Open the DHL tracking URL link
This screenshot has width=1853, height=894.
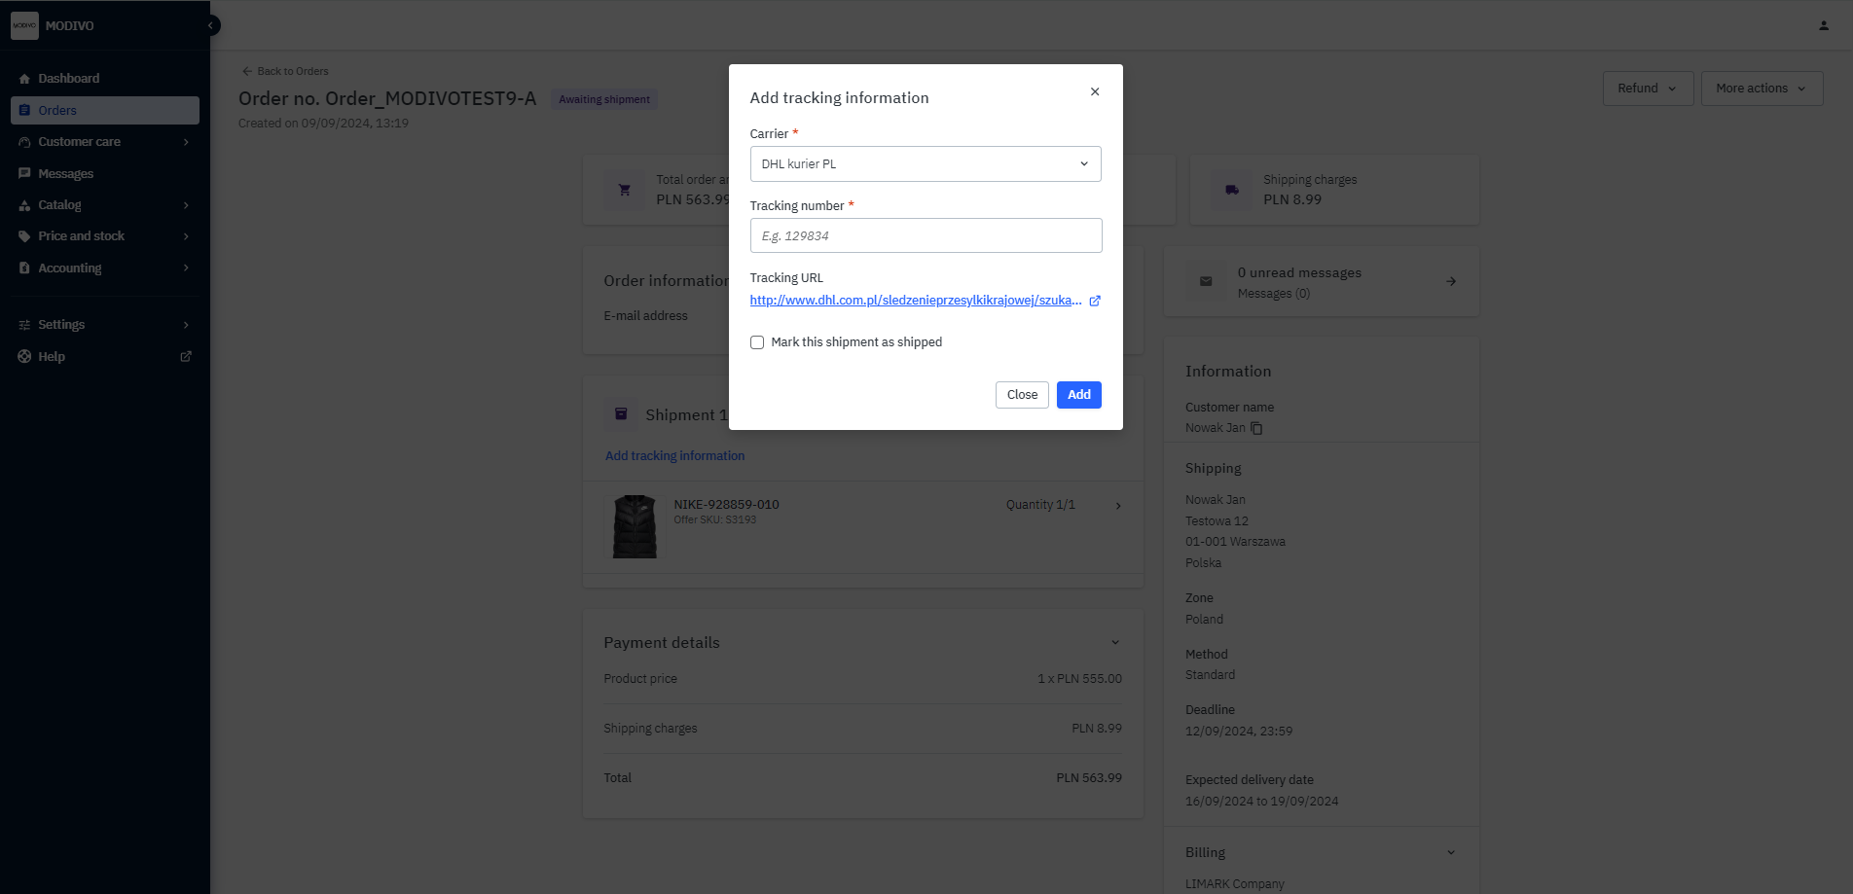pyautogui.click(x=915, y=301)
